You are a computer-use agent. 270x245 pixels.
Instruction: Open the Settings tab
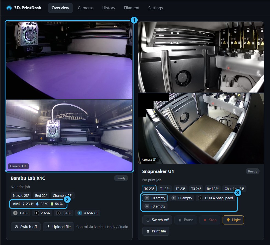point(155,8)
